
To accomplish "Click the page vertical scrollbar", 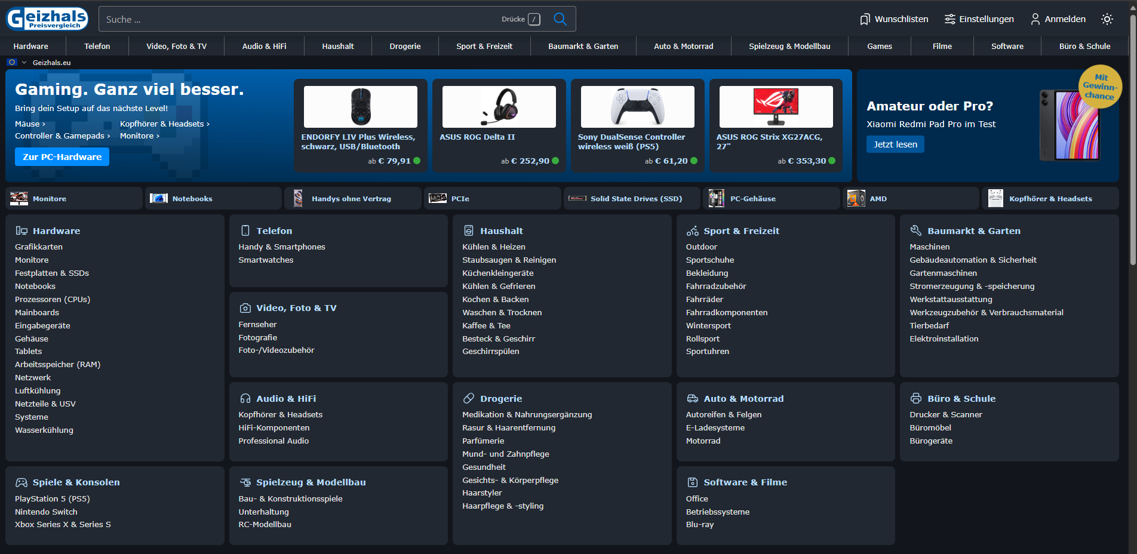I will point(1133,179).
